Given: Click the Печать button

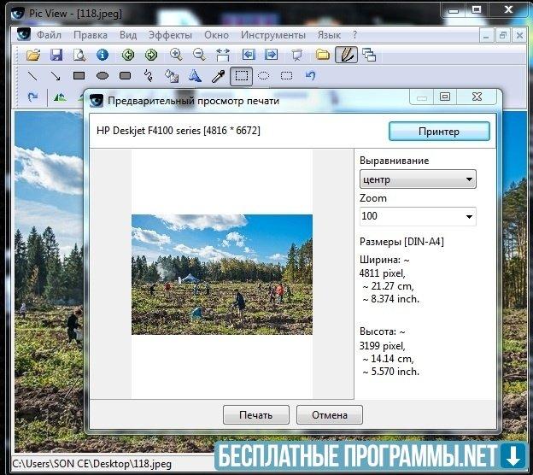Looking at the screenshot, I should pos(256,415).
